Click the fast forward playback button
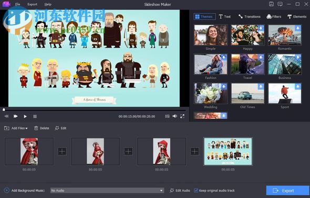Screen dimensions: 310x198 click(15, 116)
